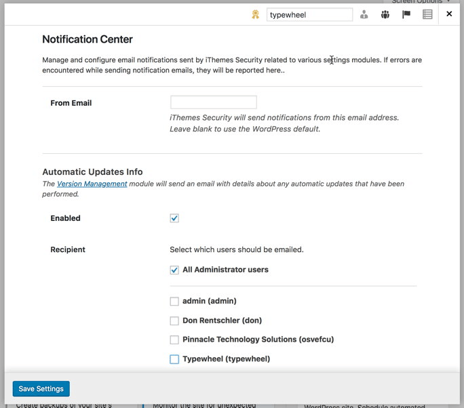Click the Save Settings button
Screen dimensions: 464x408
click(x=41, y=389)
